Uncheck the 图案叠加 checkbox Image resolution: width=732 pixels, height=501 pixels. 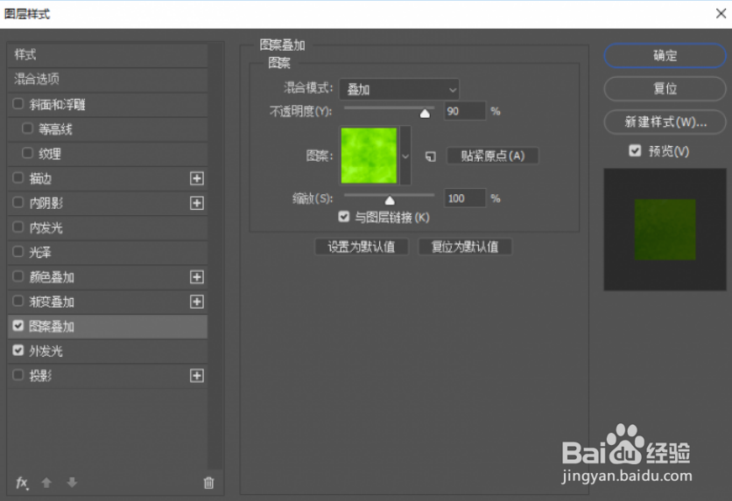18,326
